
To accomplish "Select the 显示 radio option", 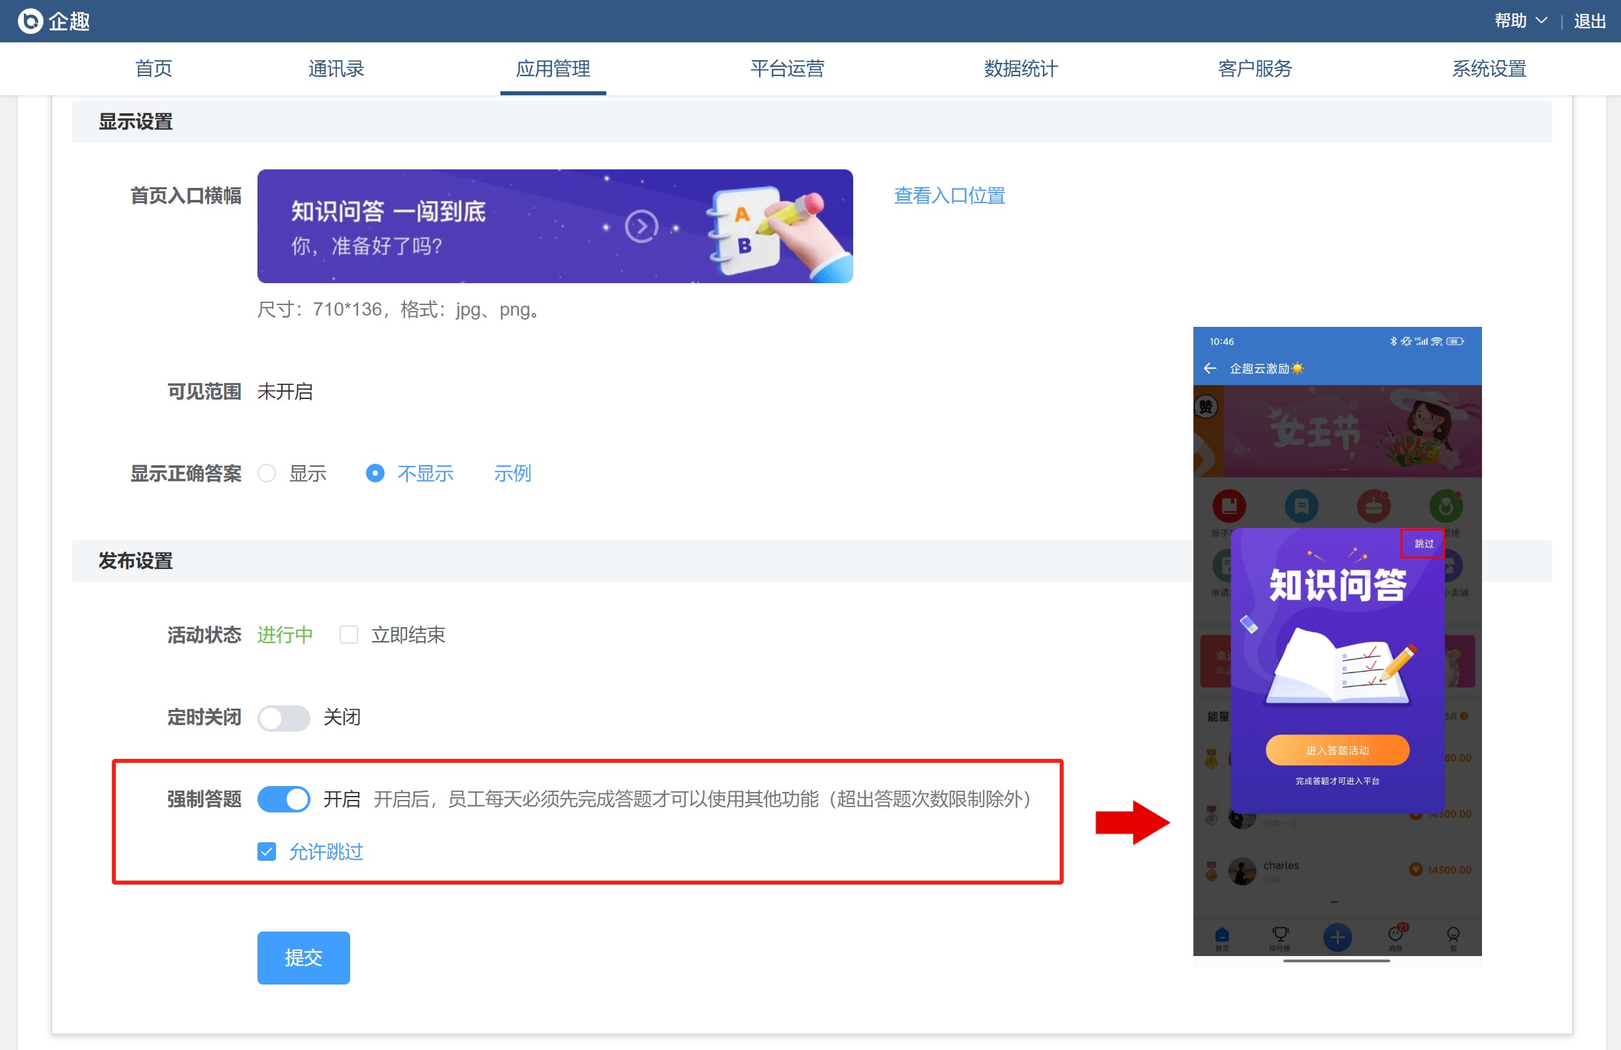I will (267, 473).
